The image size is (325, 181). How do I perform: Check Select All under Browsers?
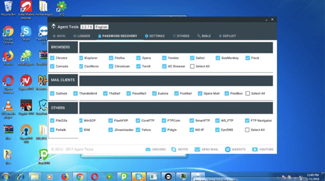point(192,66)
